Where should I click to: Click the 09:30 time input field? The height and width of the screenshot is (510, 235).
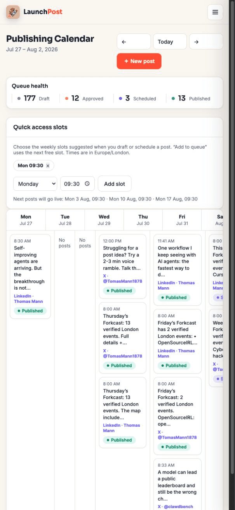tap(77, 184)
